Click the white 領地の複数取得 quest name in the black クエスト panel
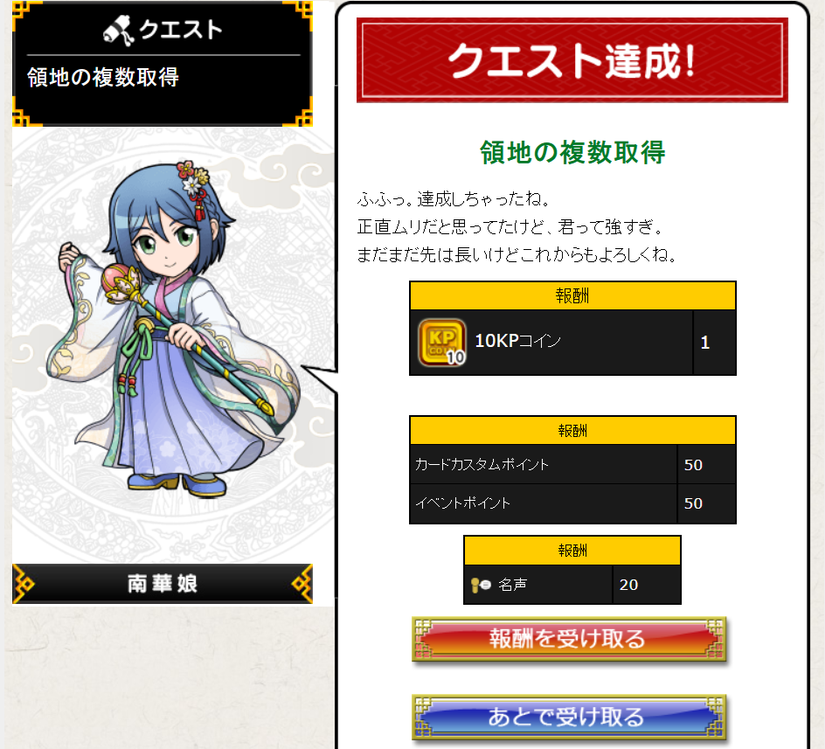The width and height of the screenshot is (825, 749). [x=103, y=78]
